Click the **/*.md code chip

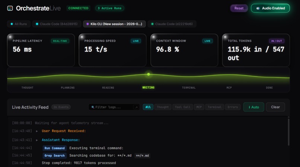point(142,155)
